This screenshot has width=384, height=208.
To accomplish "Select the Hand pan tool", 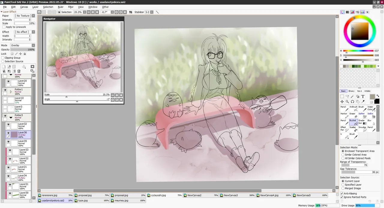I will coord(358,102).
